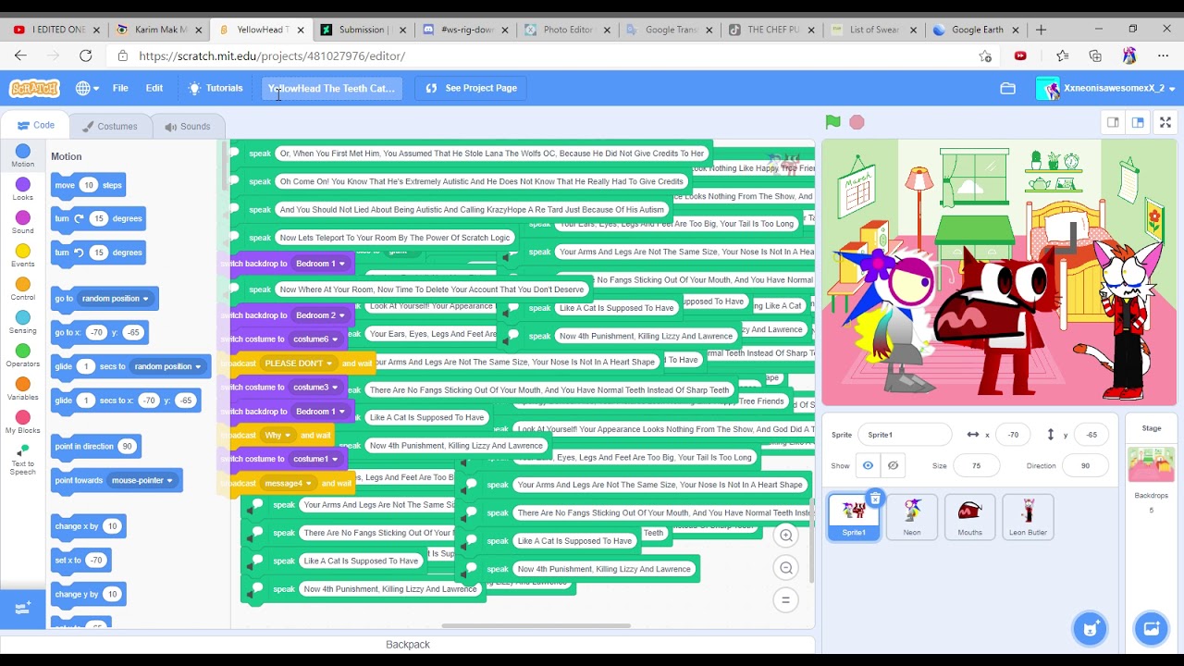The width and height of the screenshot is (1184, 666).
Task: Click the 'move 10 steps' block
Action: pos(88,185)
